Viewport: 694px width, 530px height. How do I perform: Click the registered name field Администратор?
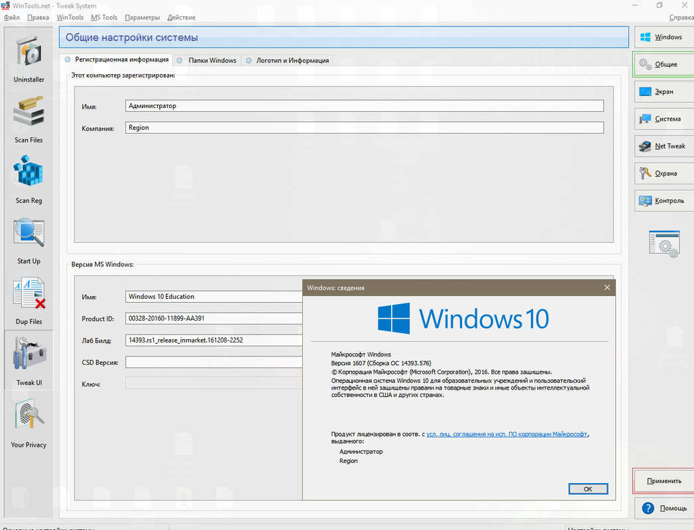point(365,106)
